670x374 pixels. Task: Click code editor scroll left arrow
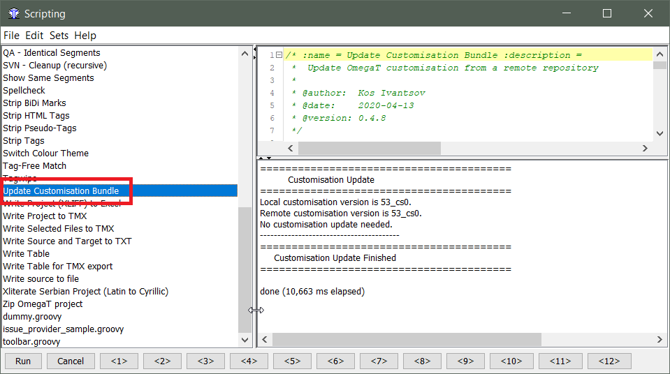point(291,148)
